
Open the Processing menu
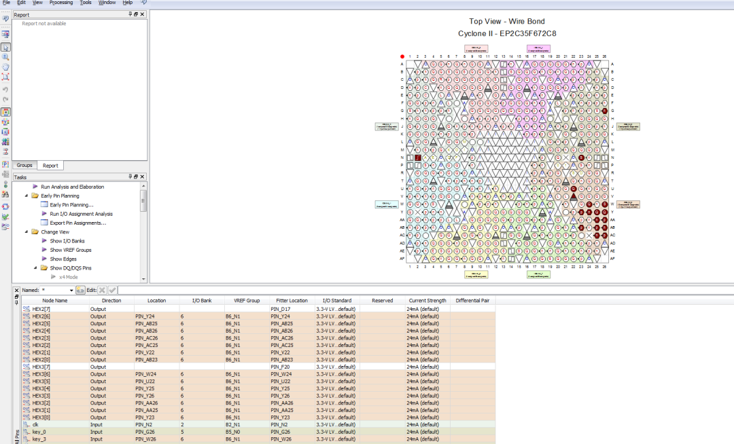(x=61, y=3)
